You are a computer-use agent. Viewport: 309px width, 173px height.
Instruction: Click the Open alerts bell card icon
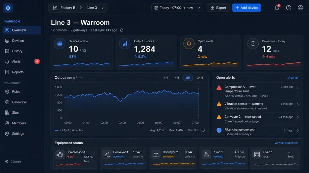pos(189,44)
